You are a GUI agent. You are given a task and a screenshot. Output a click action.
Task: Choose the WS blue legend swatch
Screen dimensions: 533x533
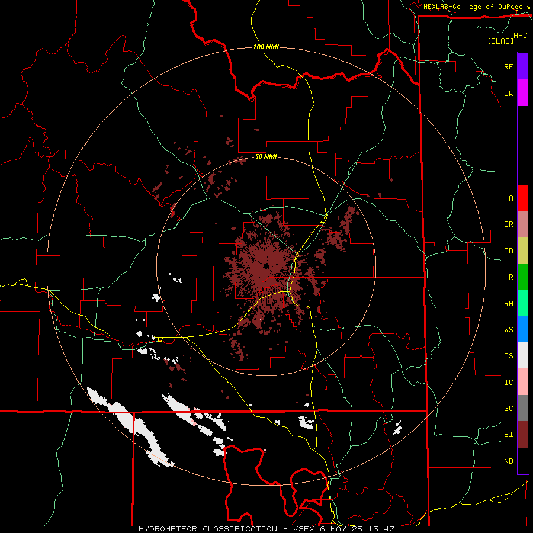pyautogui.click(x=523, y=329)
